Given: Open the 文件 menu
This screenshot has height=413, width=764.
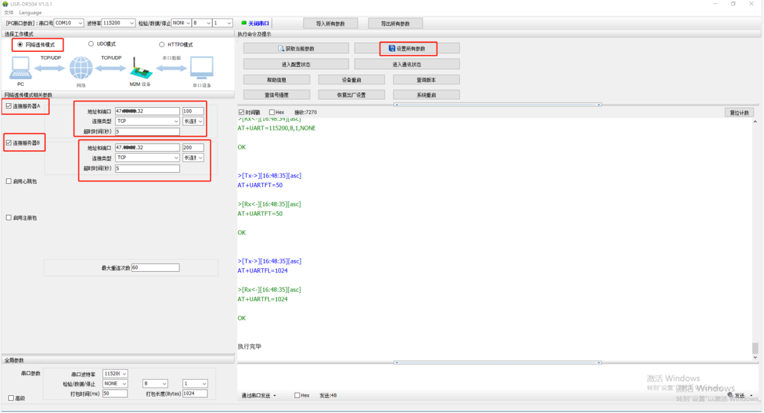Looking at the screenshot, I should [x=9, y=13].
